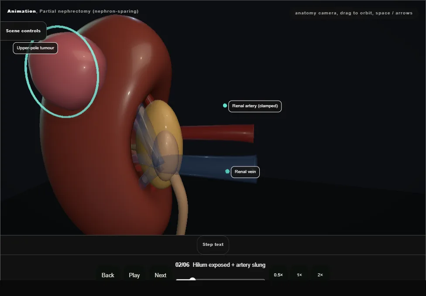Go to previous step with Back
Screen dimensions: 426x296
[x=108, y=275]
